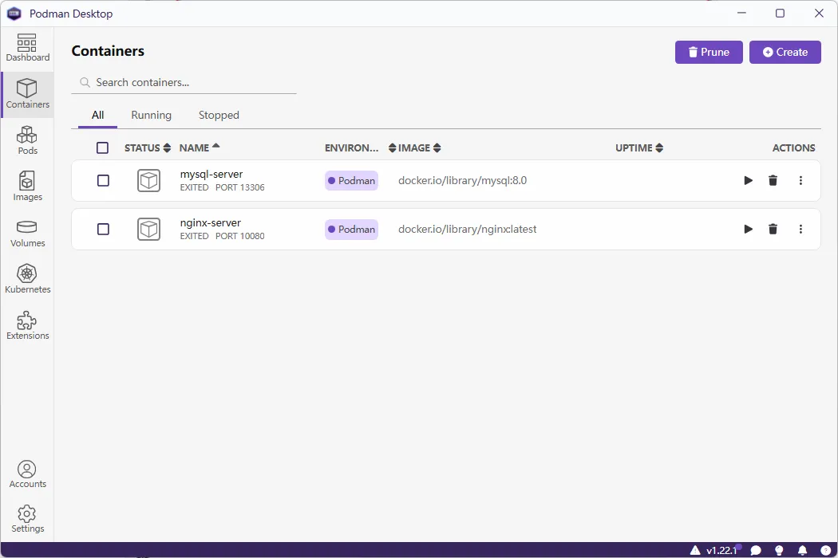Click the Create container button
838x558 pixels.
[x=785, y=53]
